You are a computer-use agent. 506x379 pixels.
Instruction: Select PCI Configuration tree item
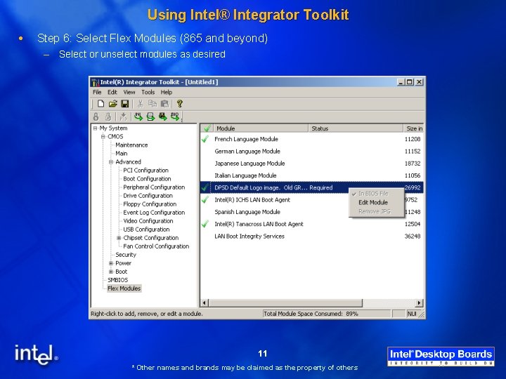tap(146, 170)
